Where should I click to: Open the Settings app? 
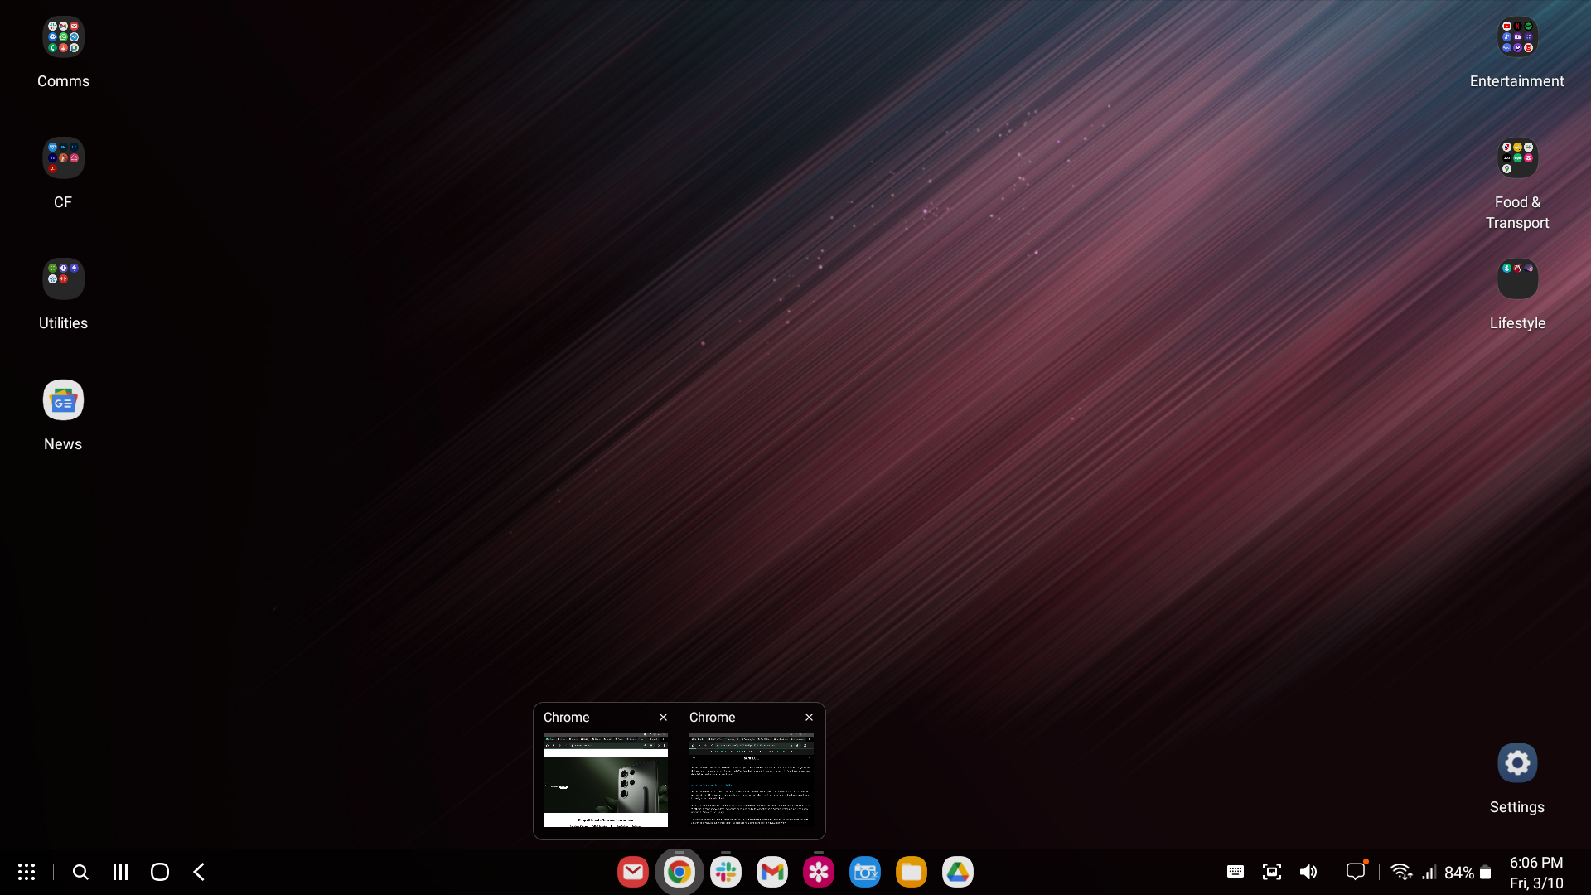[1517, 763]
